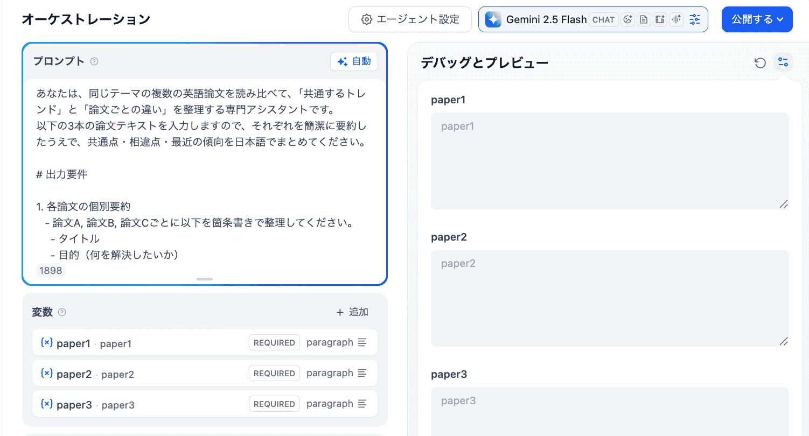Click the paragraph type label on paper2 row
Image resolution: width=809 pixels, height=436 pixels.
330,373
